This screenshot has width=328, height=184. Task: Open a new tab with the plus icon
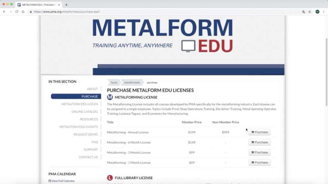point(66,4)
